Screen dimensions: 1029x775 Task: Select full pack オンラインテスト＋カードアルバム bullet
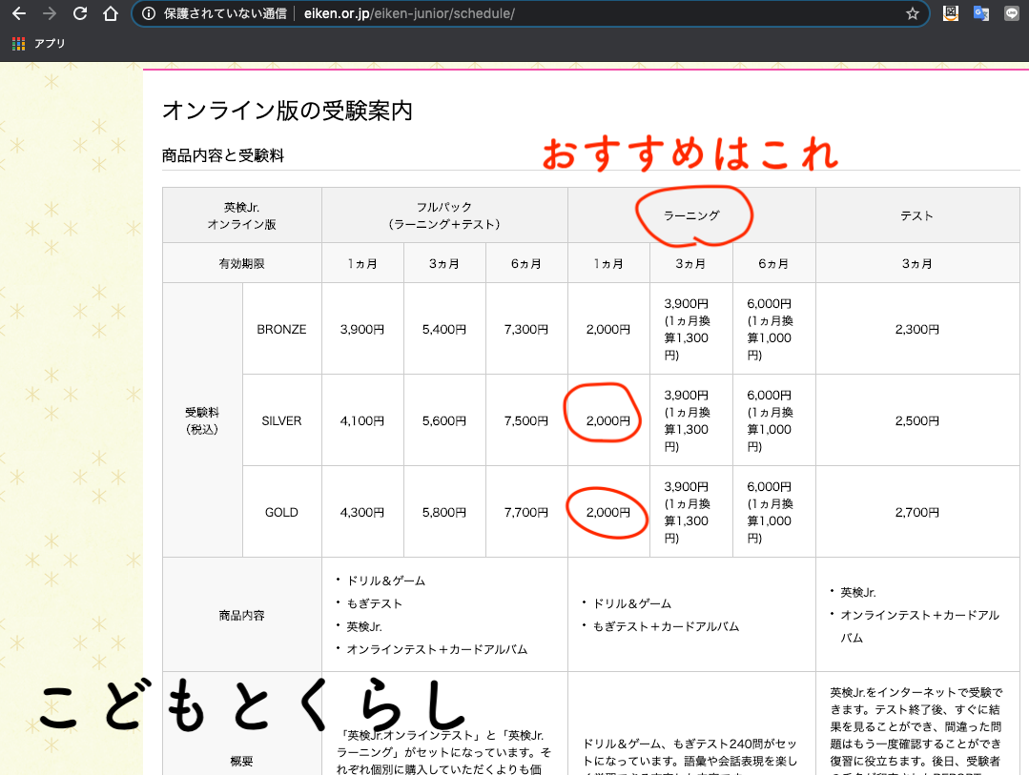click(437, 650)
